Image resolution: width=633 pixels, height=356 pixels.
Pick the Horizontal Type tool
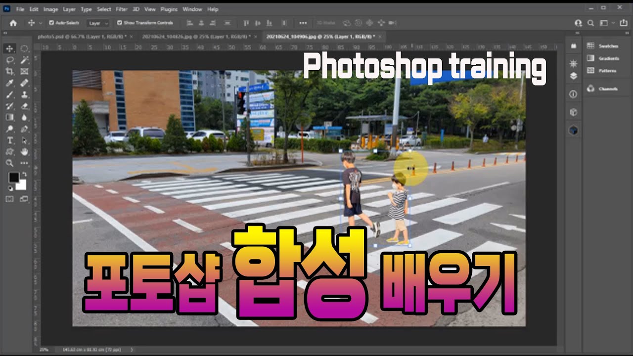(9, 140)
